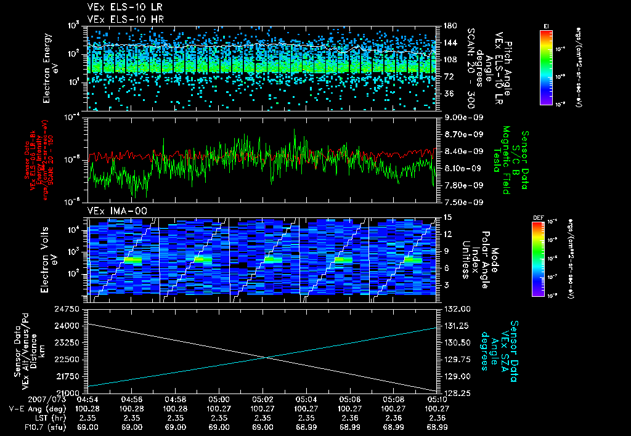Viewport: 631px width, 436px height.
Task: Select the 12 polar angle index tick
Action: [447, 234]
